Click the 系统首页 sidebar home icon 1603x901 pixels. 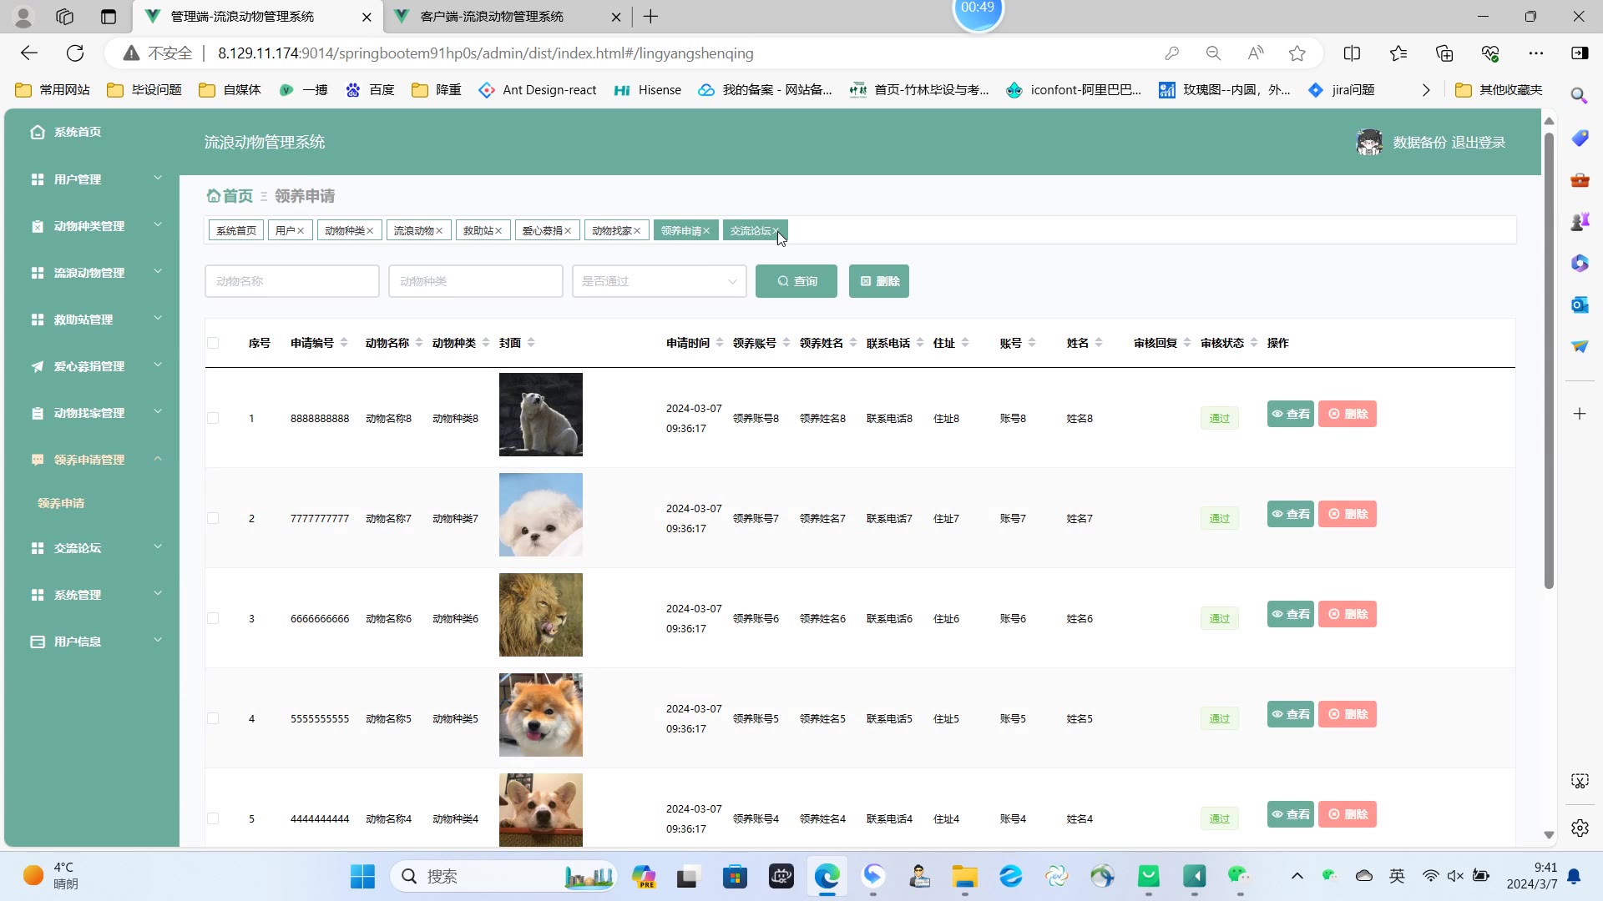pos(38,132)
